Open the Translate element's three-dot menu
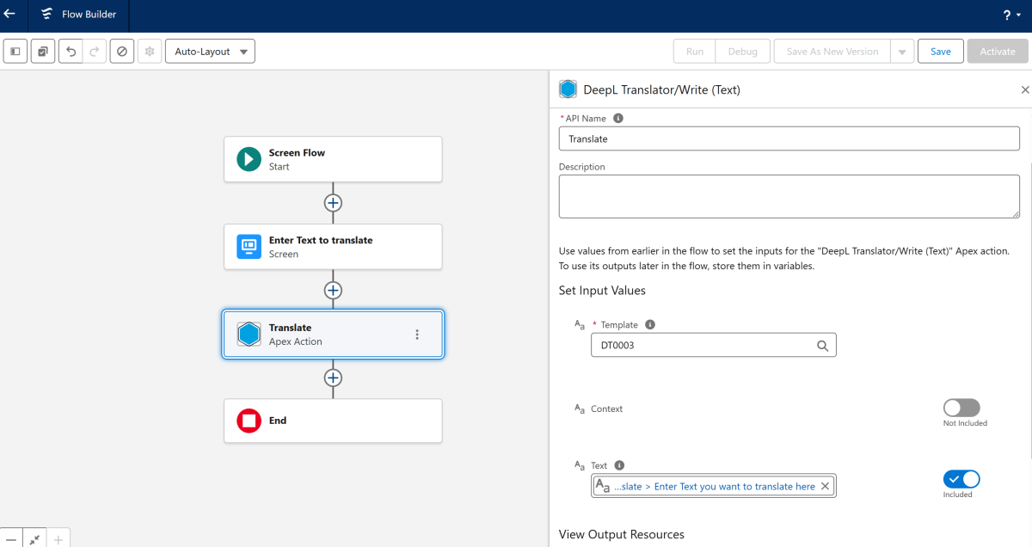This screenshot has height=547, width=1032. (x=417, y=335)
